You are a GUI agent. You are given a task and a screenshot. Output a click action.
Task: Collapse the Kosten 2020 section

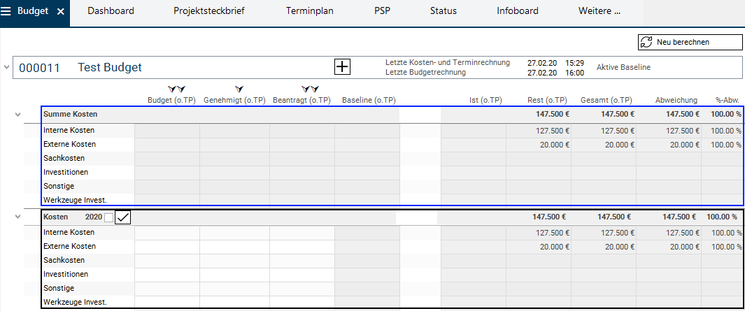pyautogui.click(x=17, y=217)
